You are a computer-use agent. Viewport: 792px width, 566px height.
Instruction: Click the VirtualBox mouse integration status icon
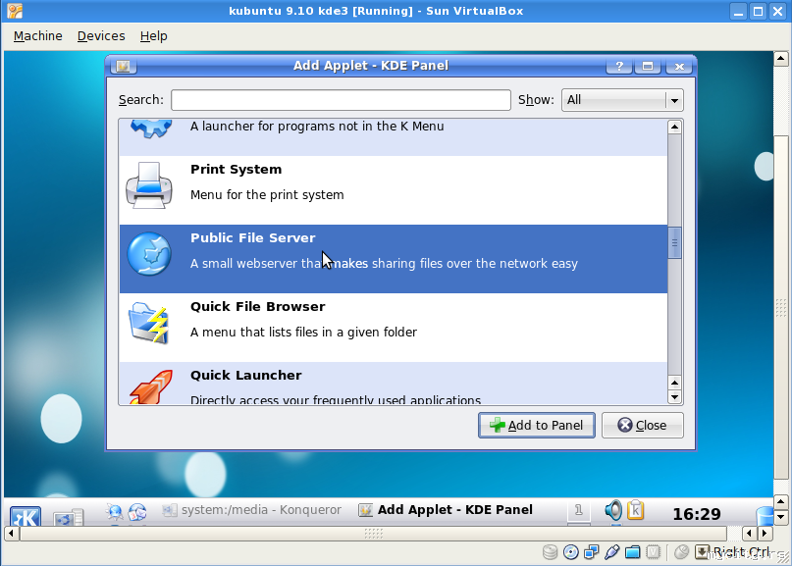point(681,552)
